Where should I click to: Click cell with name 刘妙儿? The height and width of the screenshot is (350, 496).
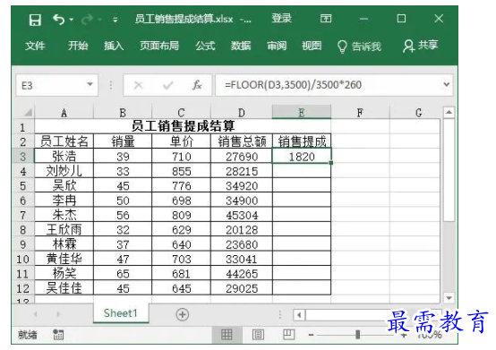64,171
